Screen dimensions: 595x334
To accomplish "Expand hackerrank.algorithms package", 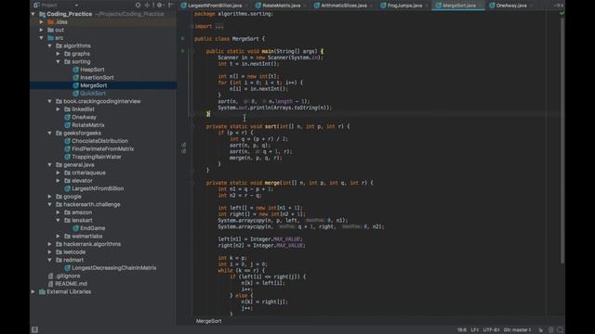I will pyautogui.click(x=49, y=244).
